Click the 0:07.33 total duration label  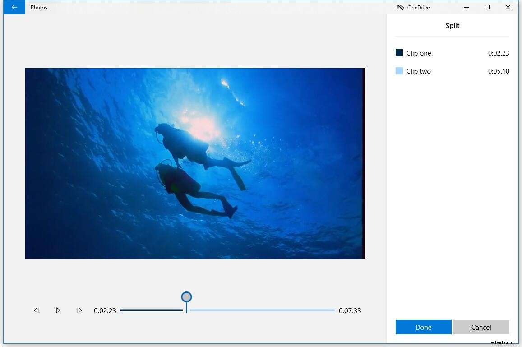click(x=350, y=310)
